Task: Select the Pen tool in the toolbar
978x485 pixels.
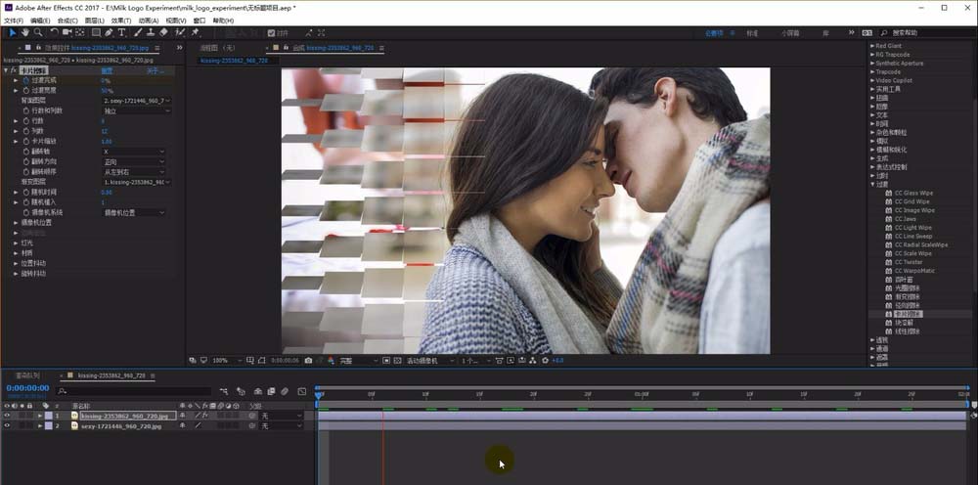Action: click(x=109, y=32)
